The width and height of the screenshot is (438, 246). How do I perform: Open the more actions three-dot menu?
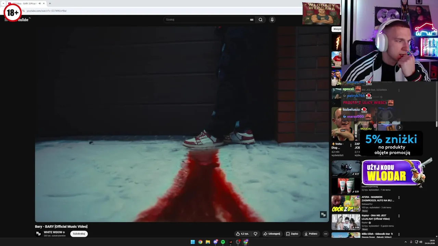click(x=326, y=234)
